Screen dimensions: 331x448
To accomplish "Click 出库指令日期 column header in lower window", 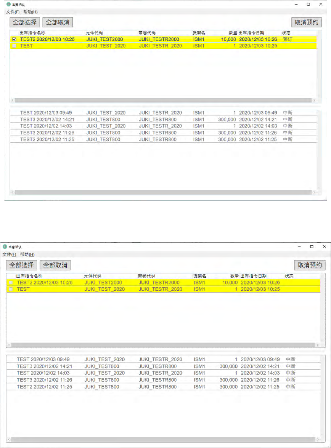I will pos(254,276).
